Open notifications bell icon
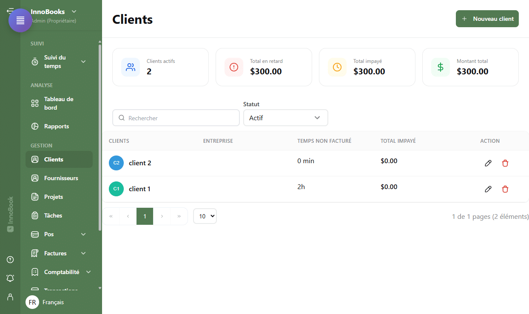The height and width of the screenshot is (314, 529). [10, 278]
